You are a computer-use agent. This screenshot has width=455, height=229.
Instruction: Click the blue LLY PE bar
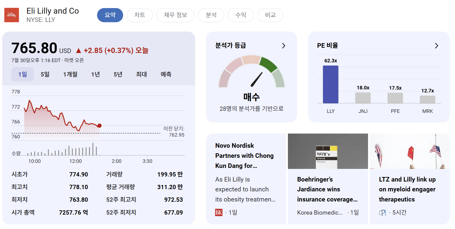(x=331, y=84)
